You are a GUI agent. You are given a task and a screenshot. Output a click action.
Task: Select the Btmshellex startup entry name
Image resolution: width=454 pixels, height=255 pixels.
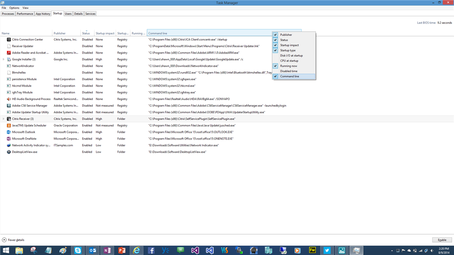pyautogui.click(x=19, y=73)
